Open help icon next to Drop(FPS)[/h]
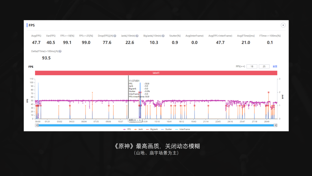 tap(115, 36)
